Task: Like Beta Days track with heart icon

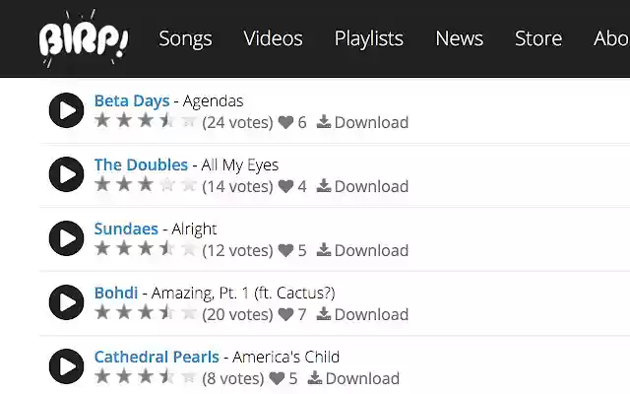Action: pos(285,122)
